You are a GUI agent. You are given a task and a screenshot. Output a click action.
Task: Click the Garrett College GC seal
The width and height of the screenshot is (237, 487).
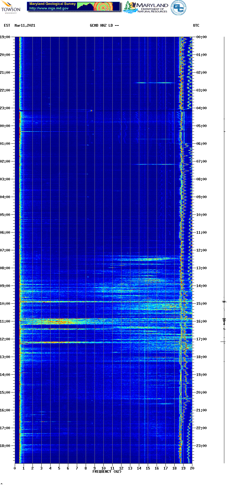tap(178, 8)
